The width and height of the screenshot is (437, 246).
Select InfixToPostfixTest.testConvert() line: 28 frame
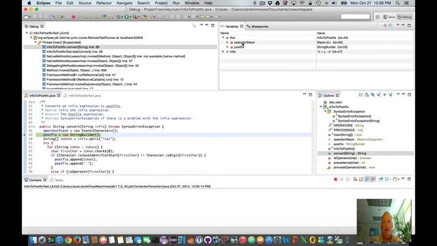coord(72,52)
